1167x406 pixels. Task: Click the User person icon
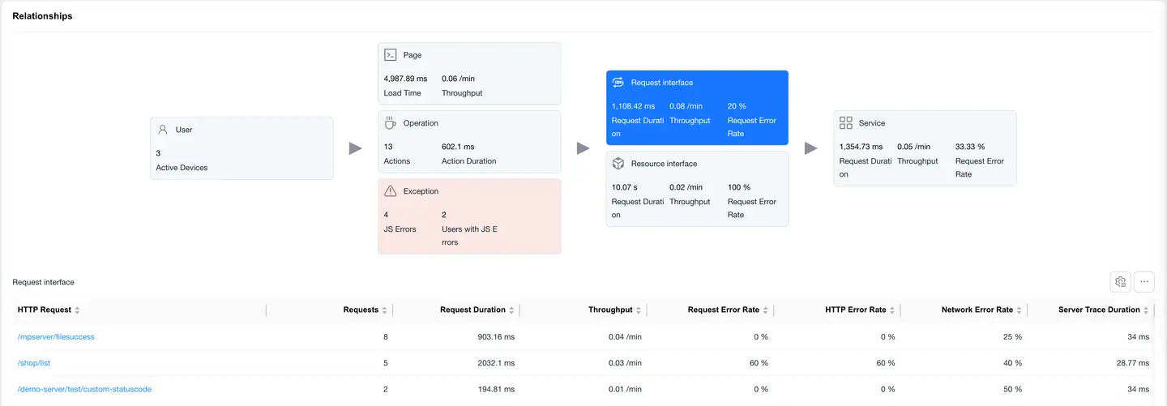click(x=163, y=130)
